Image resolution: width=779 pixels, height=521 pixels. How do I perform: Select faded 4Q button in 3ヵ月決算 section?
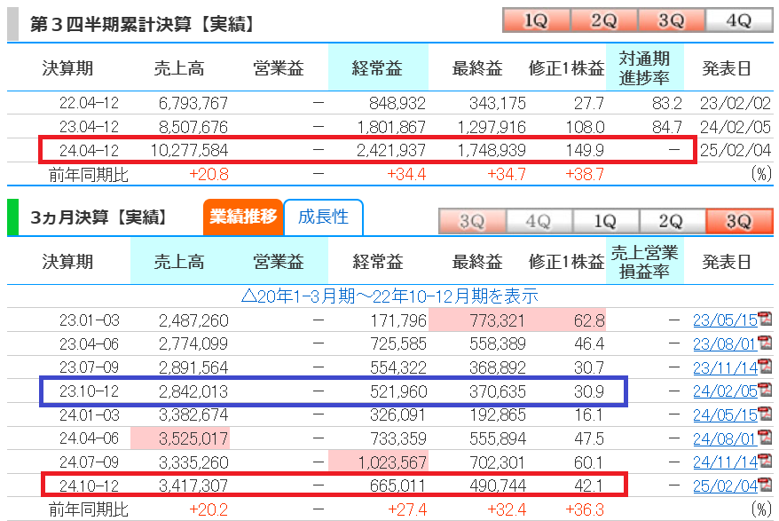539,221
